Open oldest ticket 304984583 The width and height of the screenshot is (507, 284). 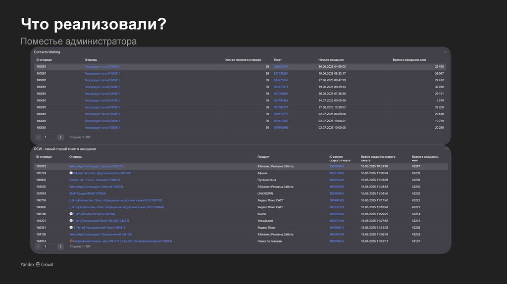click(337, 200)
